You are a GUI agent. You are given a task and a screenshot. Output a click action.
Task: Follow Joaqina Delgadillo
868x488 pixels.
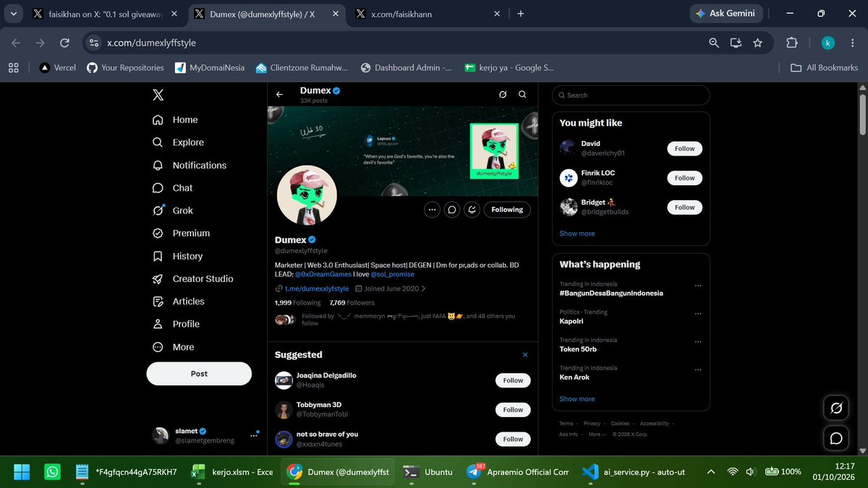[x=513, y=380]
